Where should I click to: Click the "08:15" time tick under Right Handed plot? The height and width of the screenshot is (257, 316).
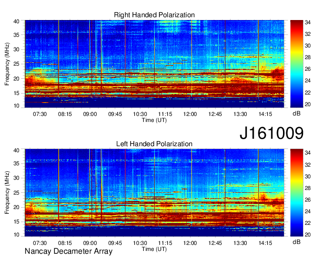click(65, 114)
